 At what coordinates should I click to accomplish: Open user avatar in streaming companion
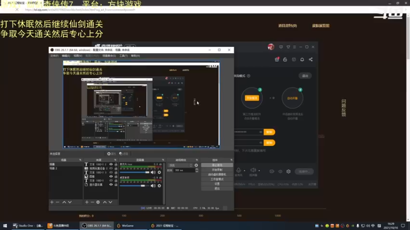(x=271, y=47)
